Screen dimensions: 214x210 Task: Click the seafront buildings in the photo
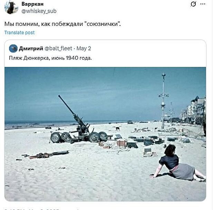point(193,110)
